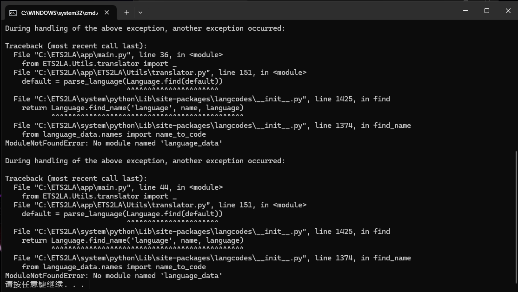This screenshot has height=292, width=518.
Task: Close the terminal window
Action: point(508,11)
